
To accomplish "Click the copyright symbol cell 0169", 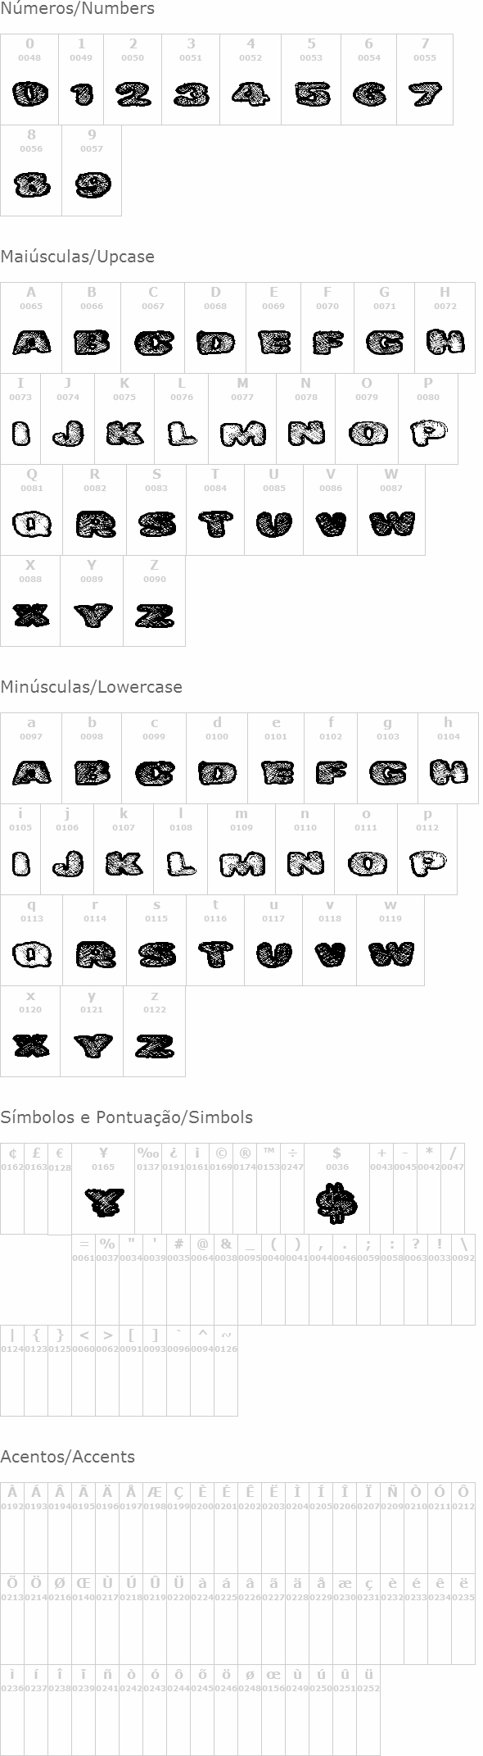I will point(221,1189).
